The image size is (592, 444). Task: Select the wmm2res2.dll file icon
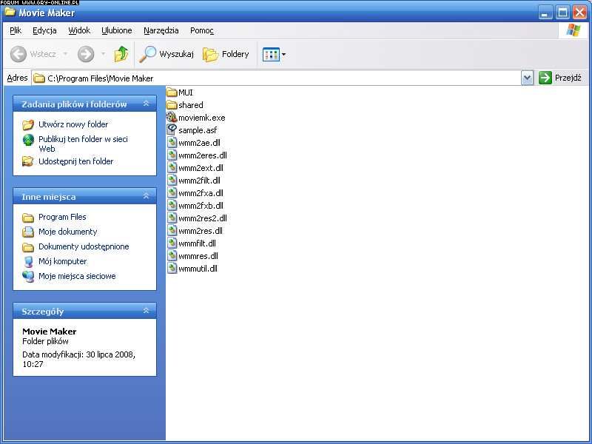(x=172, y=218)
